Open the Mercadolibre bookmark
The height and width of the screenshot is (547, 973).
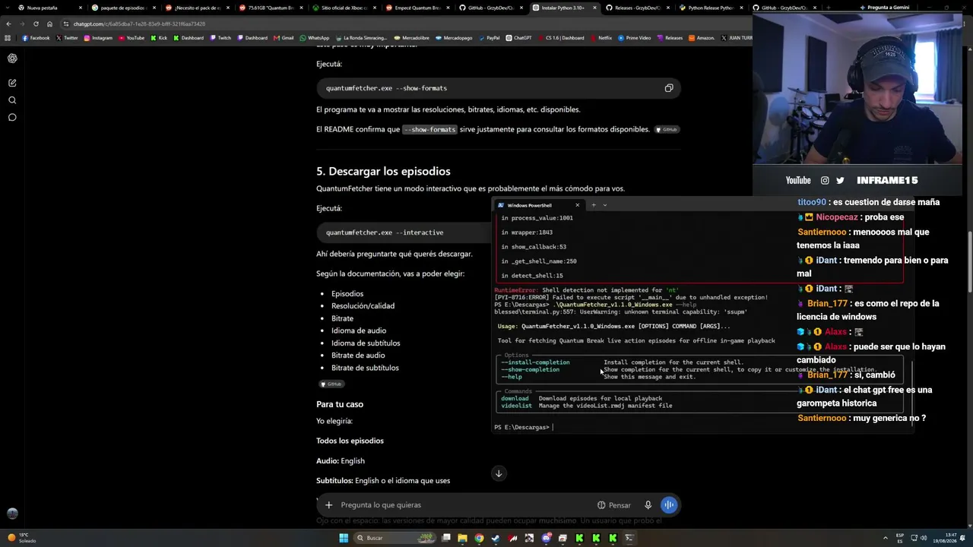[411, 38]
